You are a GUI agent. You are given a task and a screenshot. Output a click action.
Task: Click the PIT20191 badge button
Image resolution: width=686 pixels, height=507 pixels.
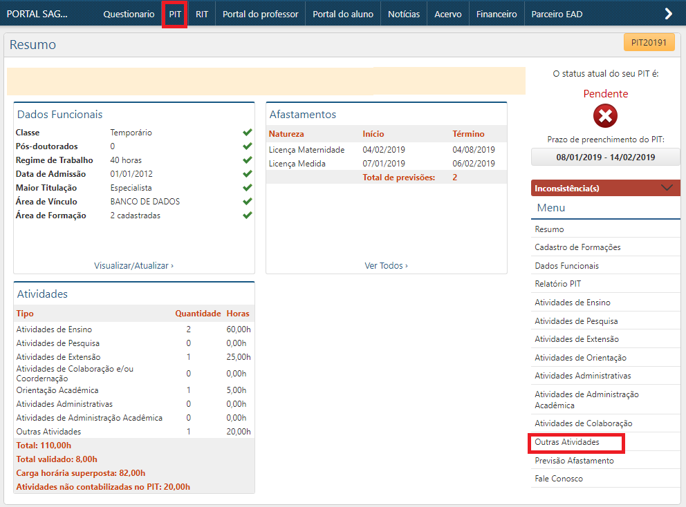(649, 43)
